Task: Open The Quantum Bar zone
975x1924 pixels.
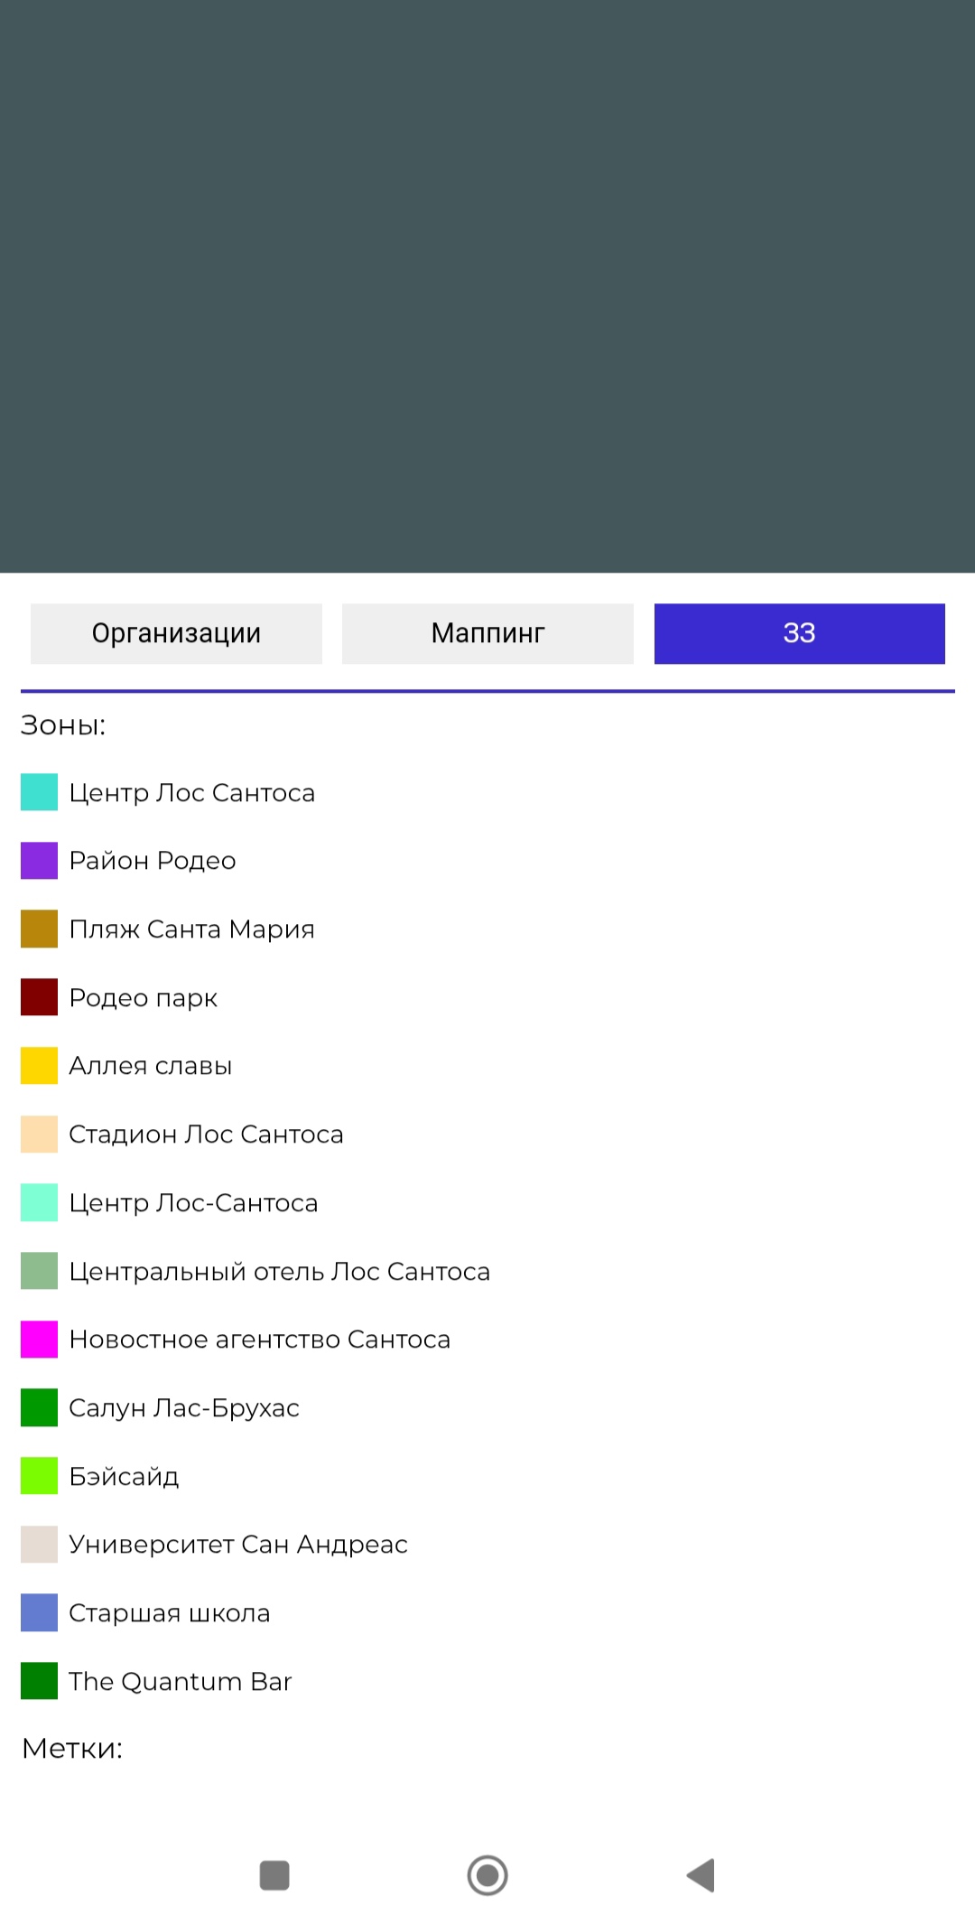Action: pos(181,1681)
